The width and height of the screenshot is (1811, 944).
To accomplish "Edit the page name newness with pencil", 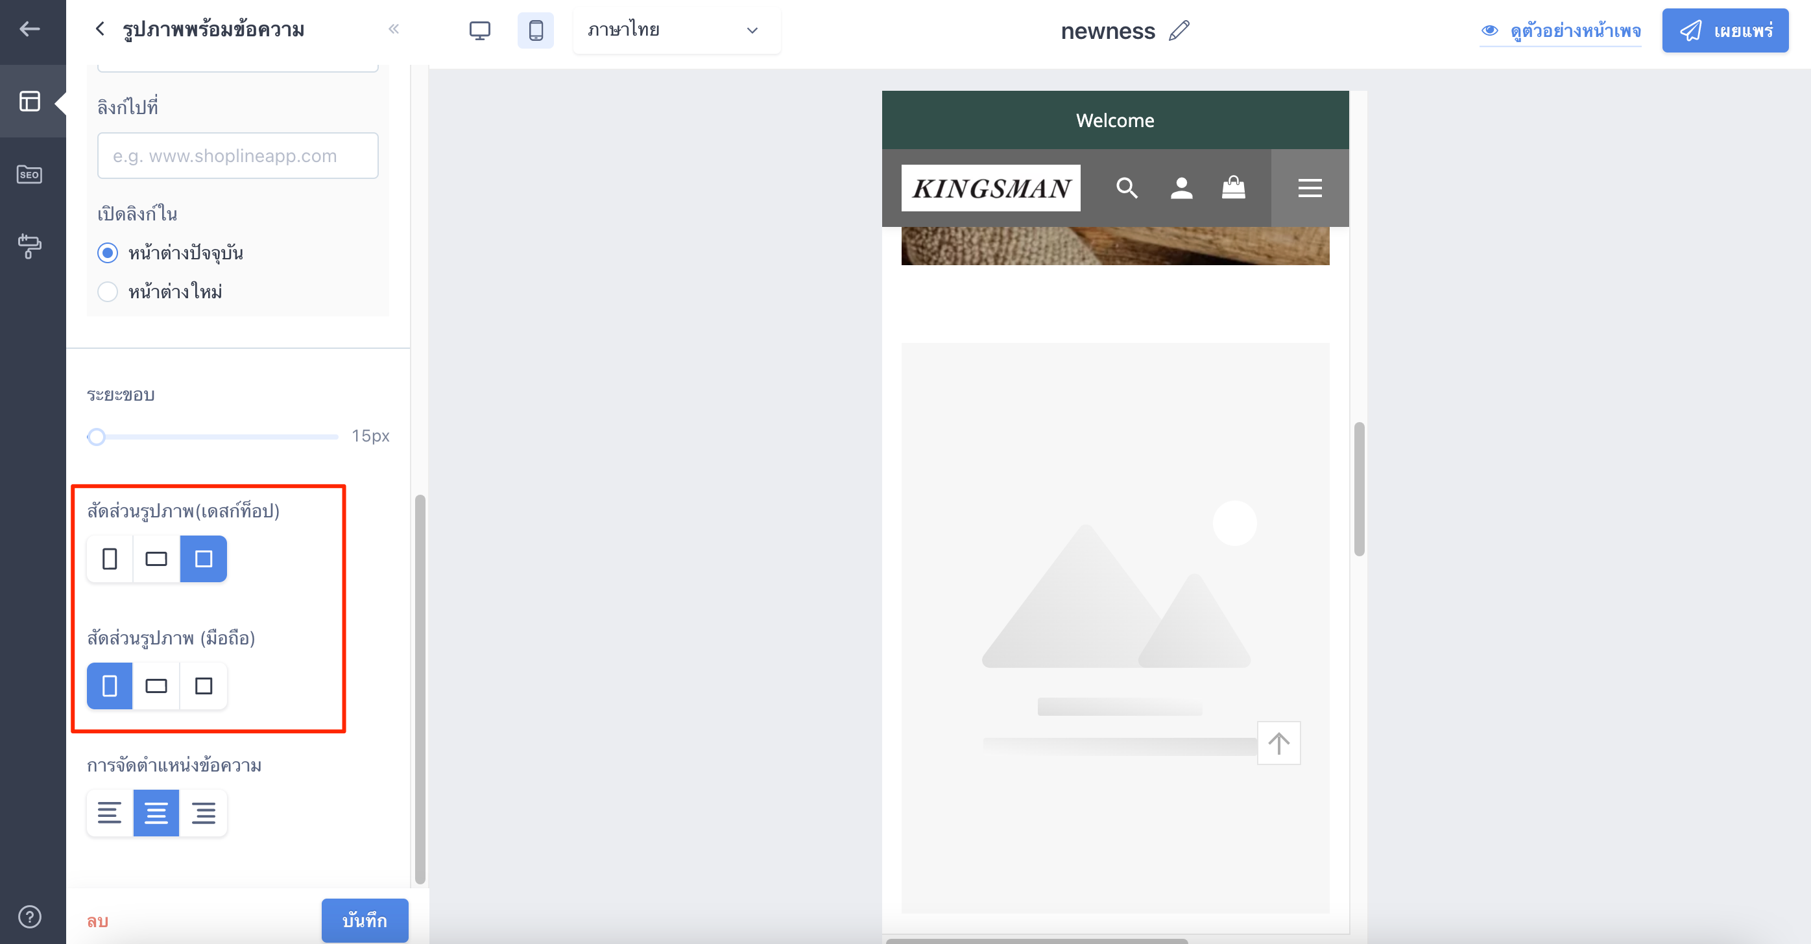I will (1179, 30).
